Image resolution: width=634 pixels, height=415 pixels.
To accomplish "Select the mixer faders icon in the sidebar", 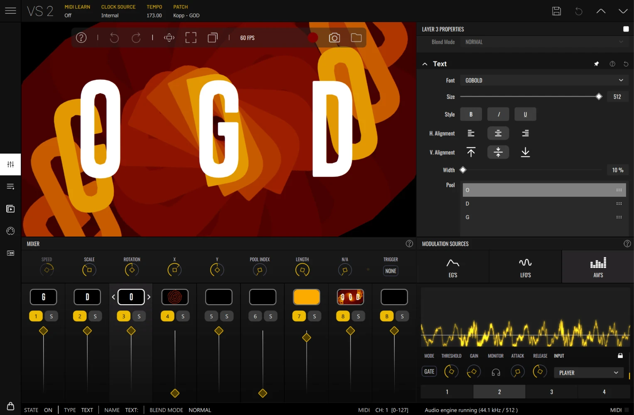I will (x=10, y=164).
